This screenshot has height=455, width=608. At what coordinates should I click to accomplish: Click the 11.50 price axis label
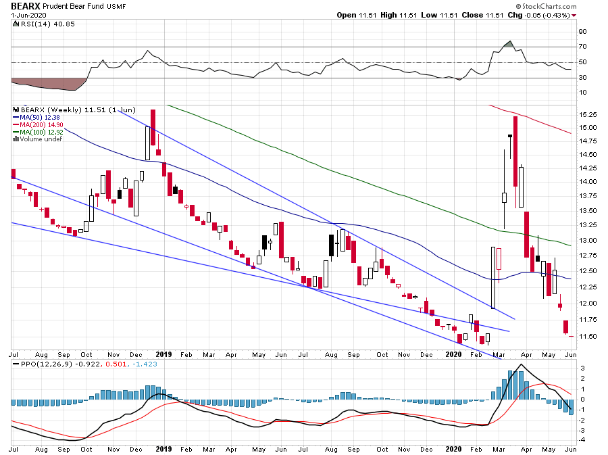coord(588,337)
